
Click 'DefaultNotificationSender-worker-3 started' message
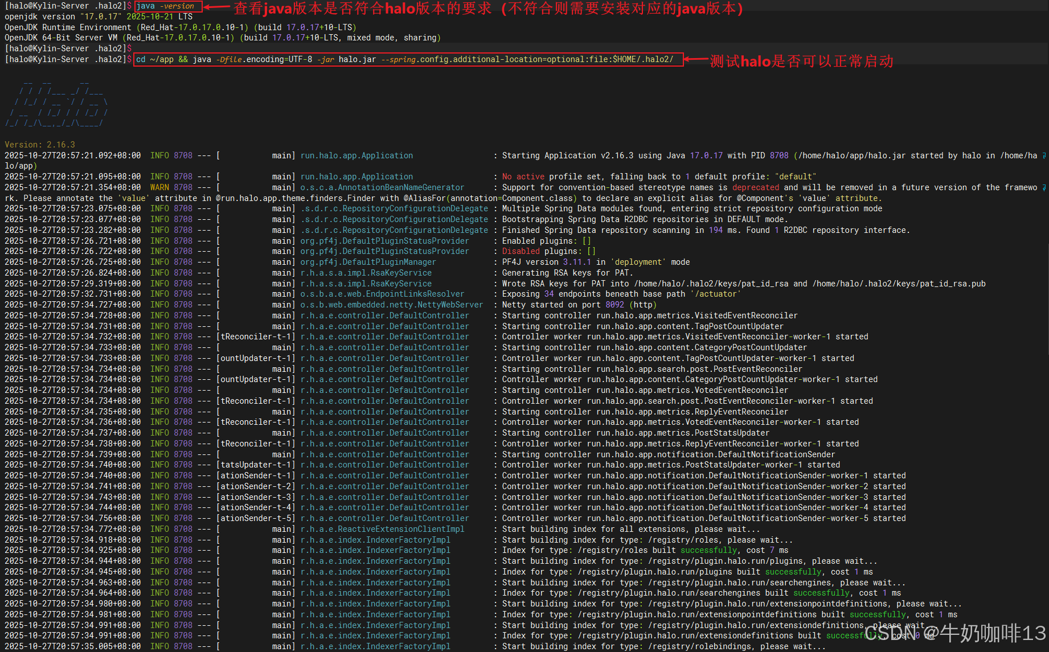click(704, 497)
